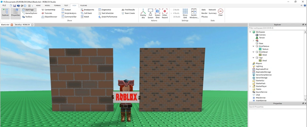307x127 pixels.
Task: Open the Breakpoints window
Action: pyautogui.click(x=87, y=10)
